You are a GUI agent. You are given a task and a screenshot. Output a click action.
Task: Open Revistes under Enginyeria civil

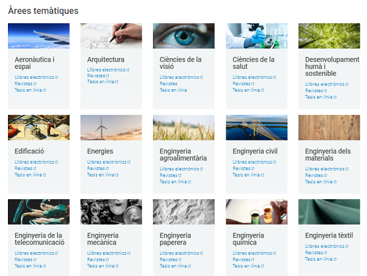(x=243, y=169)
